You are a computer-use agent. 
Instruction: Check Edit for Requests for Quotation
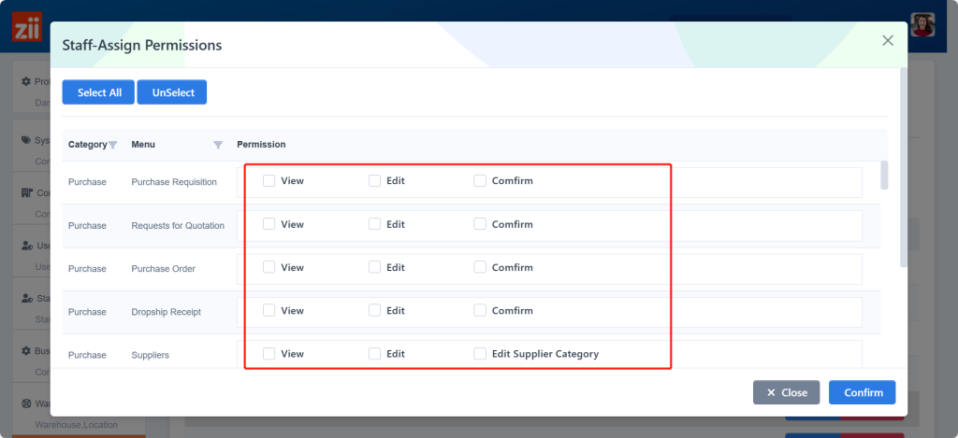point(375,224)
